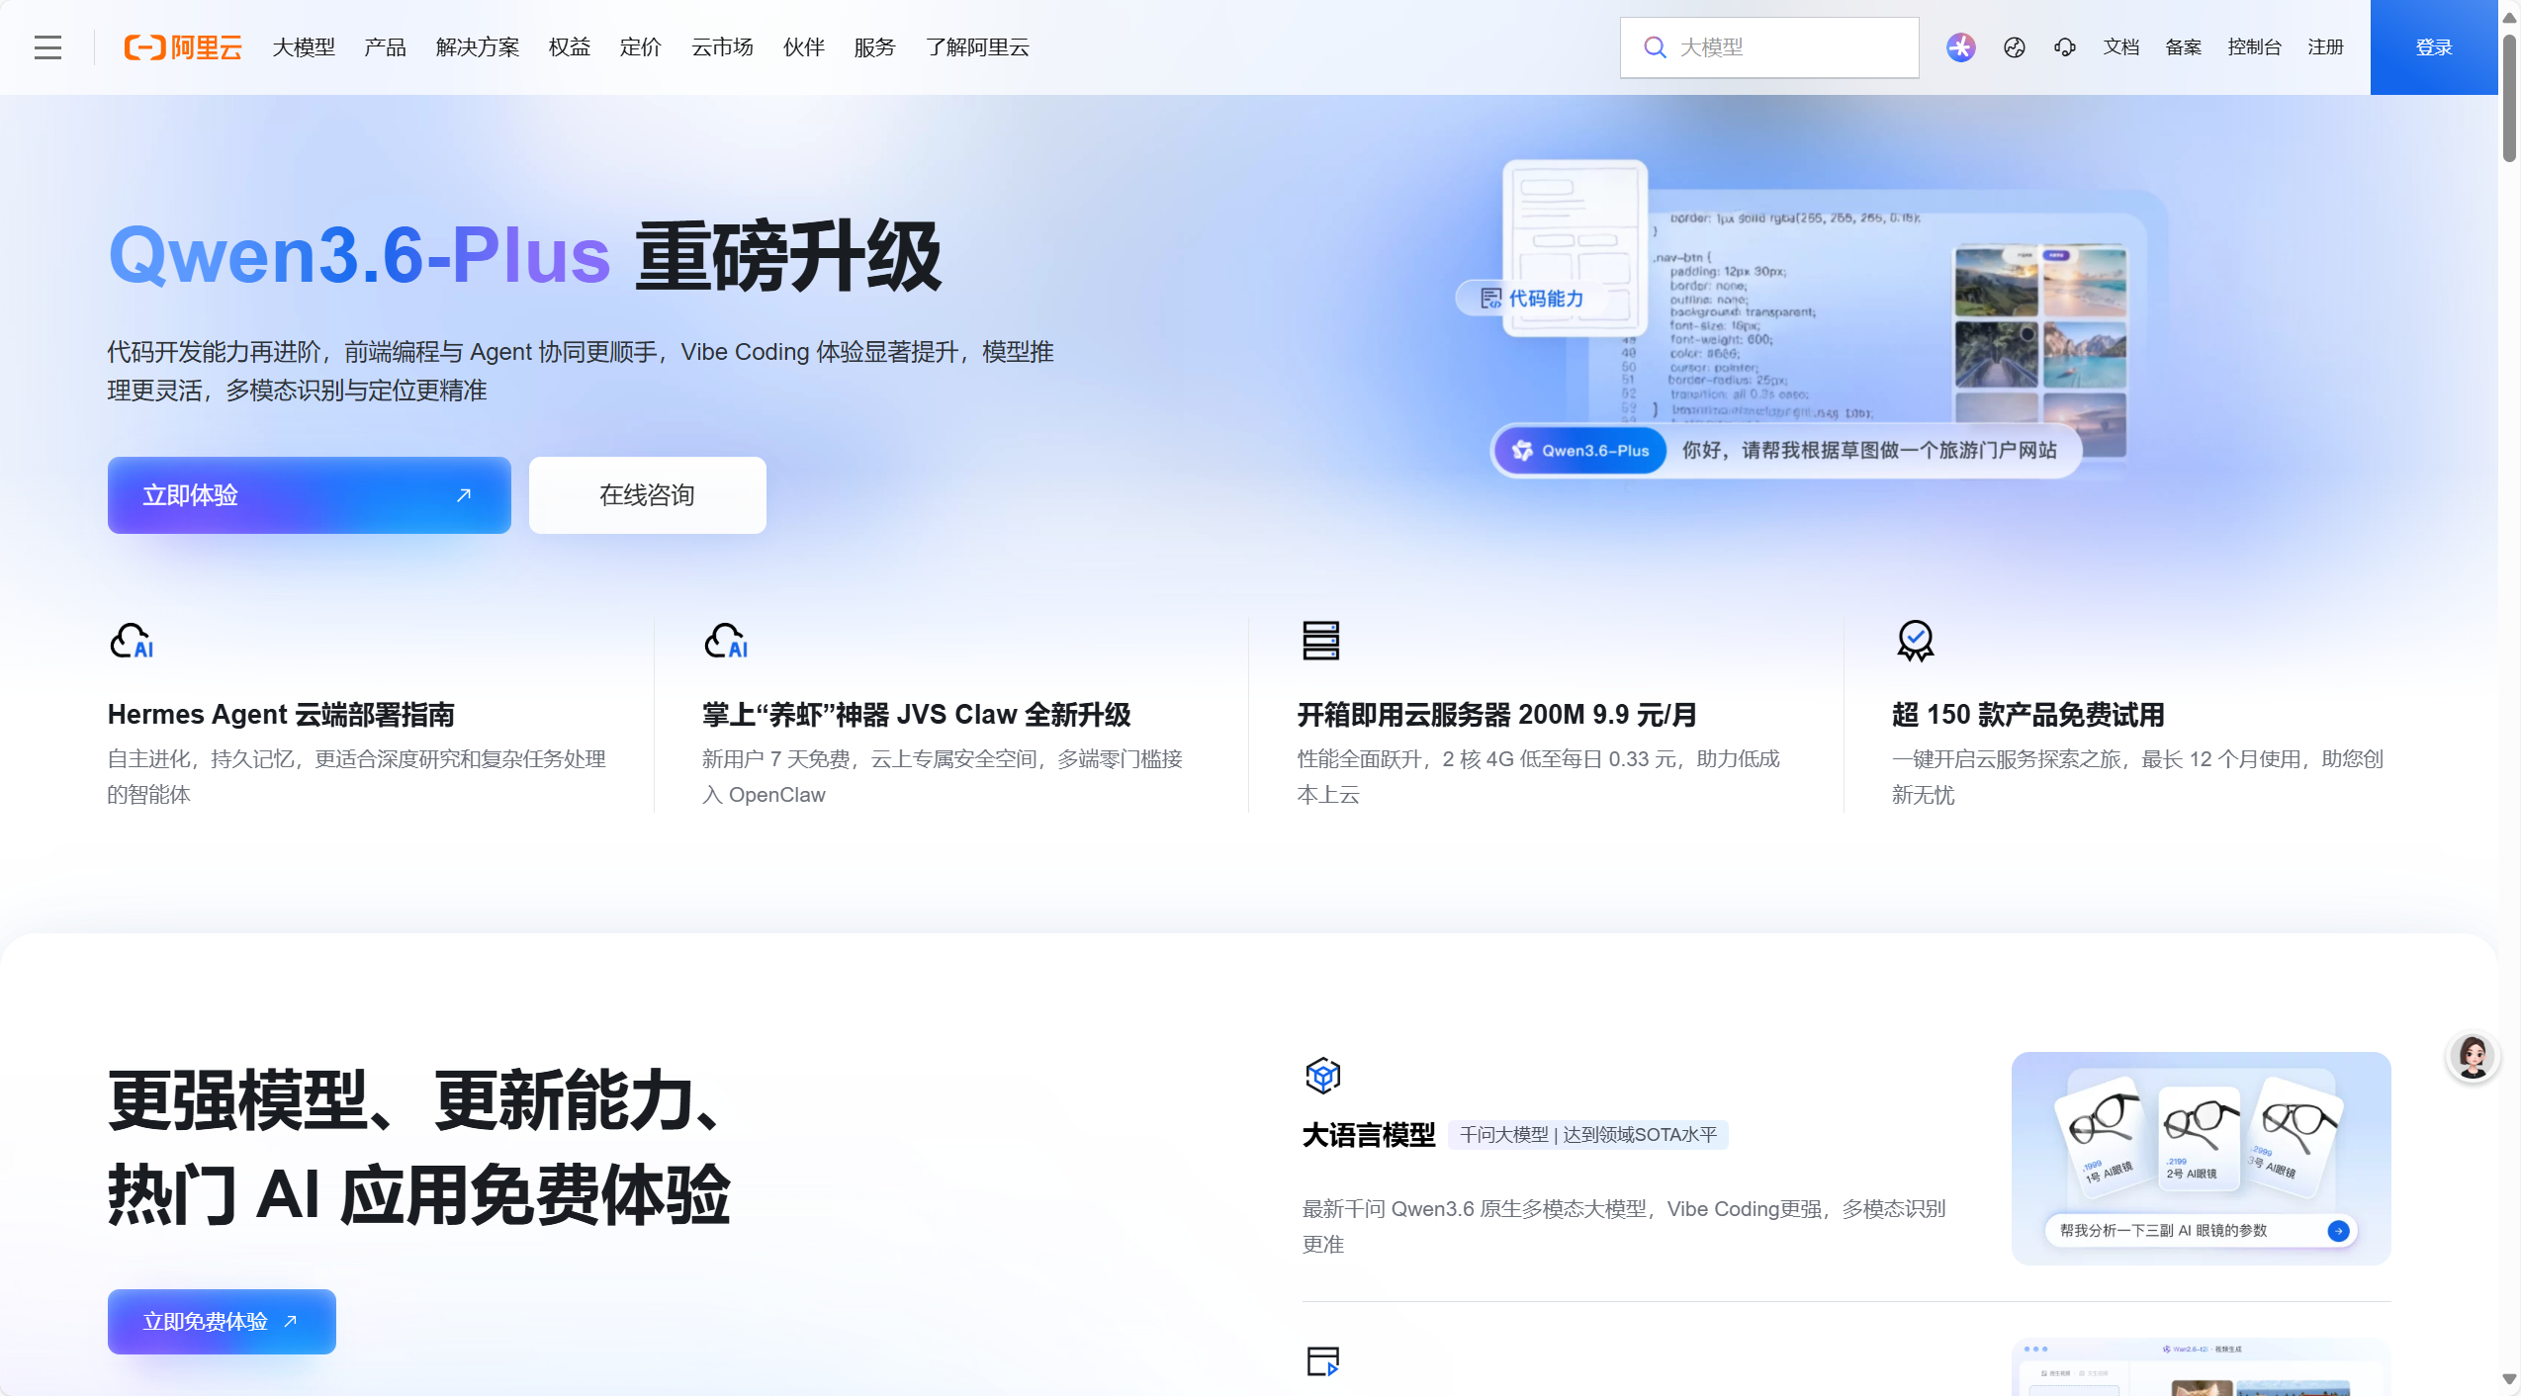Open the 伙伴 nav menu
Viewport: 2521px width, 1396px height.
click(804, 47)
